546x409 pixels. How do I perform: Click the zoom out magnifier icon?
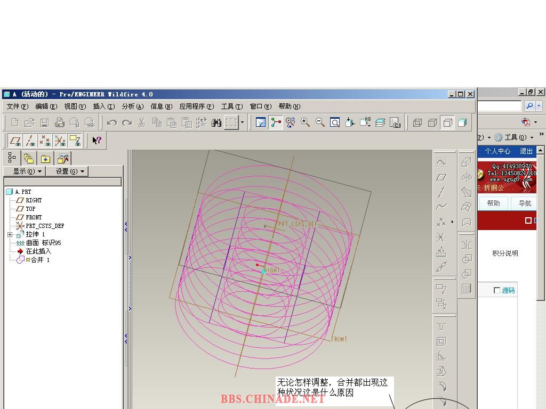[x=320, y=122]
